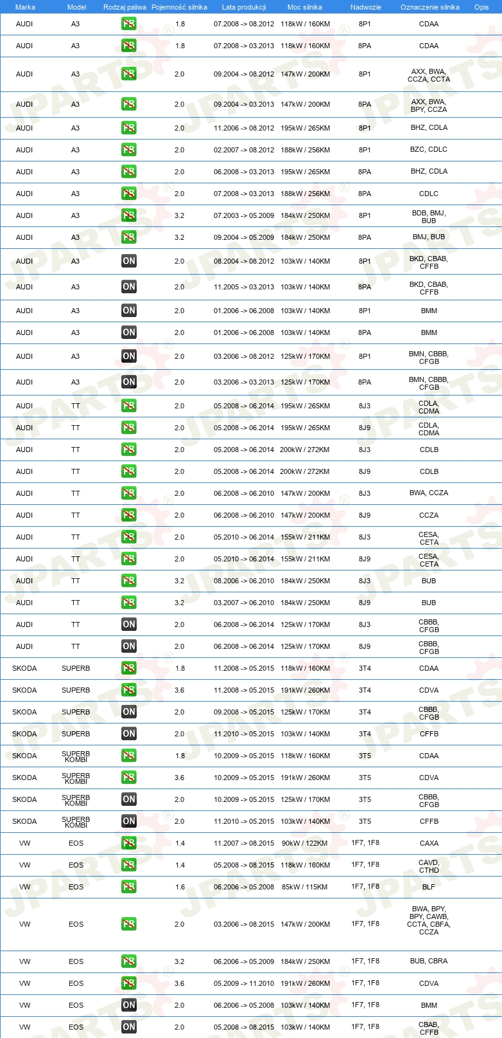Click diesel ON icon in Audi TT 8J3 row
The width and height of the screenshot is (502, 1038).
point(129,624)
